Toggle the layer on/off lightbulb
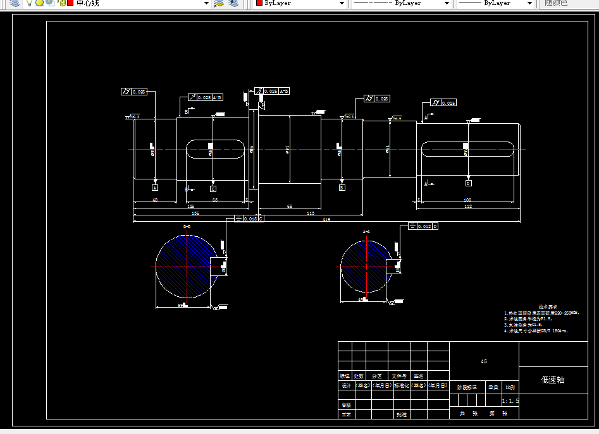Image resolution: width=599 pixels, height=434 pixels. coord(29,3)
